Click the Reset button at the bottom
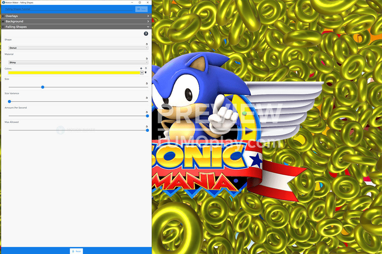 tap(76, 251)
